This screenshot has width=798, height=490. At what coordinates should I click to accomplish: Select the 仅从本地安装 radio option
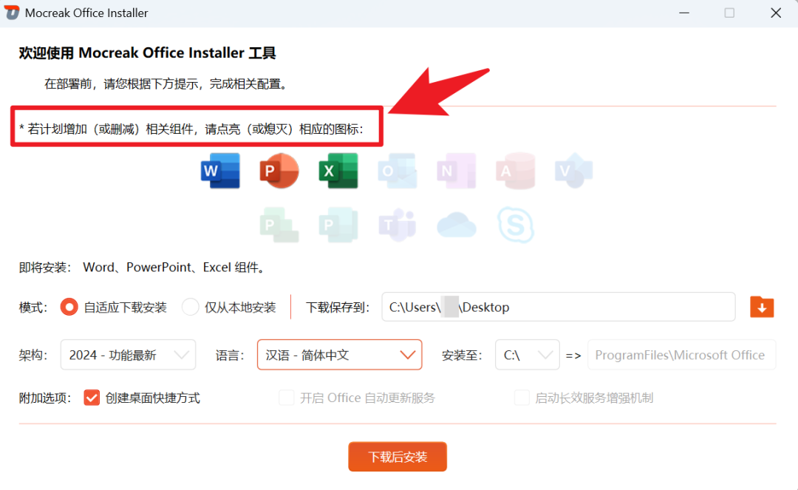(189, 307)
